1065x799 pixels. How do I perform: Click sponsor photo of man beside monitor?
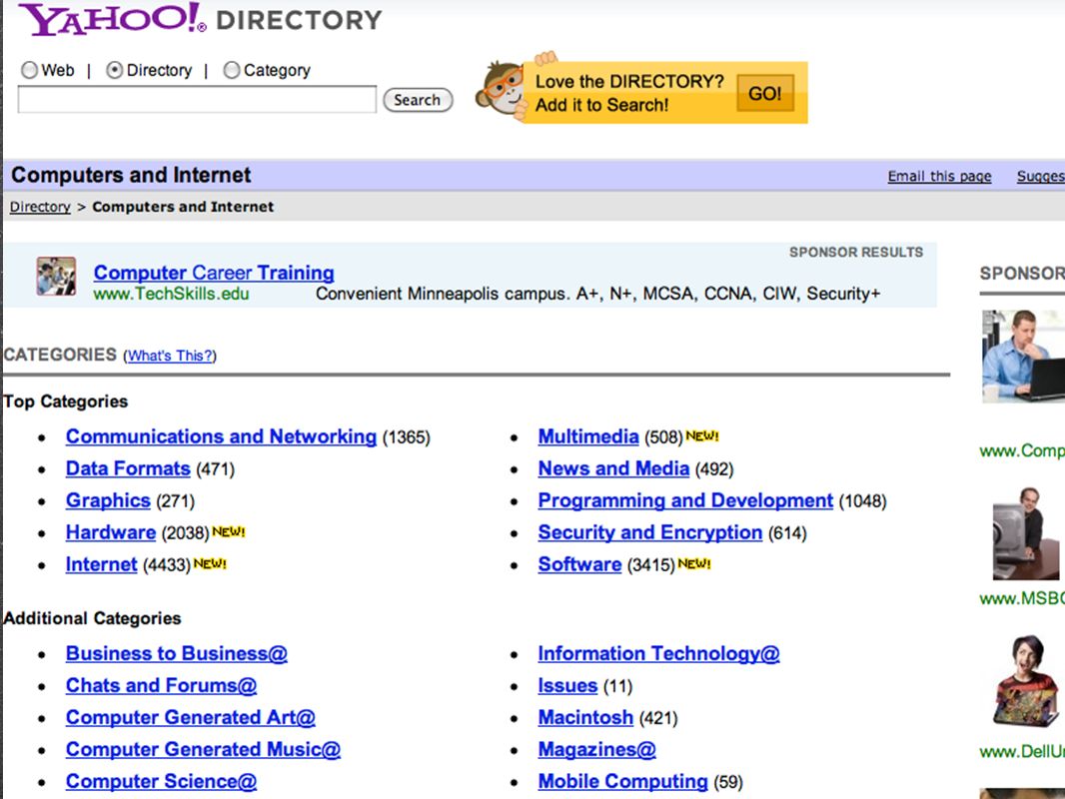pos(1026,533)
